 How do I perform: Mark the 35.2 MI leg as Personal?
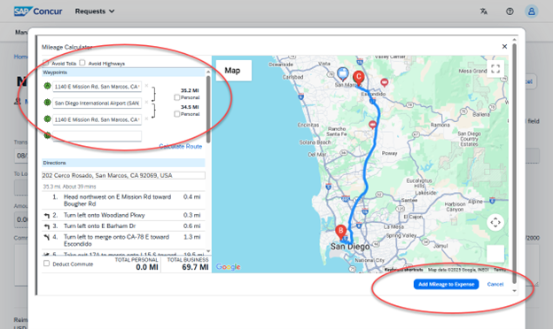[177, 97]
